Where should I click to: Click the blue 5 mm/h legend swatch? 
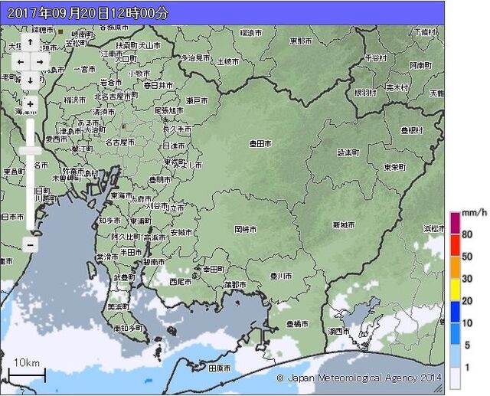coord(455,334)
